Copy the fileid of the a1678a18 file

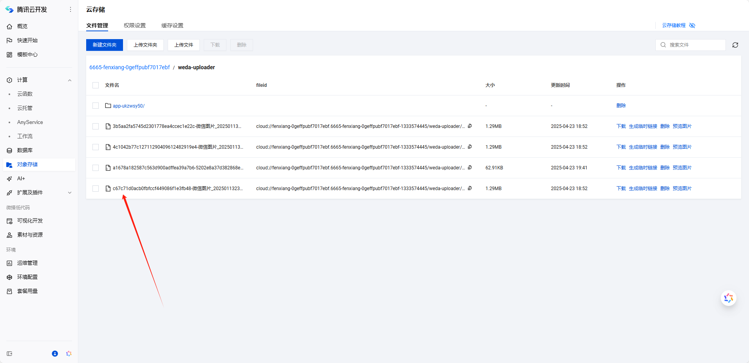click(470, 167)
